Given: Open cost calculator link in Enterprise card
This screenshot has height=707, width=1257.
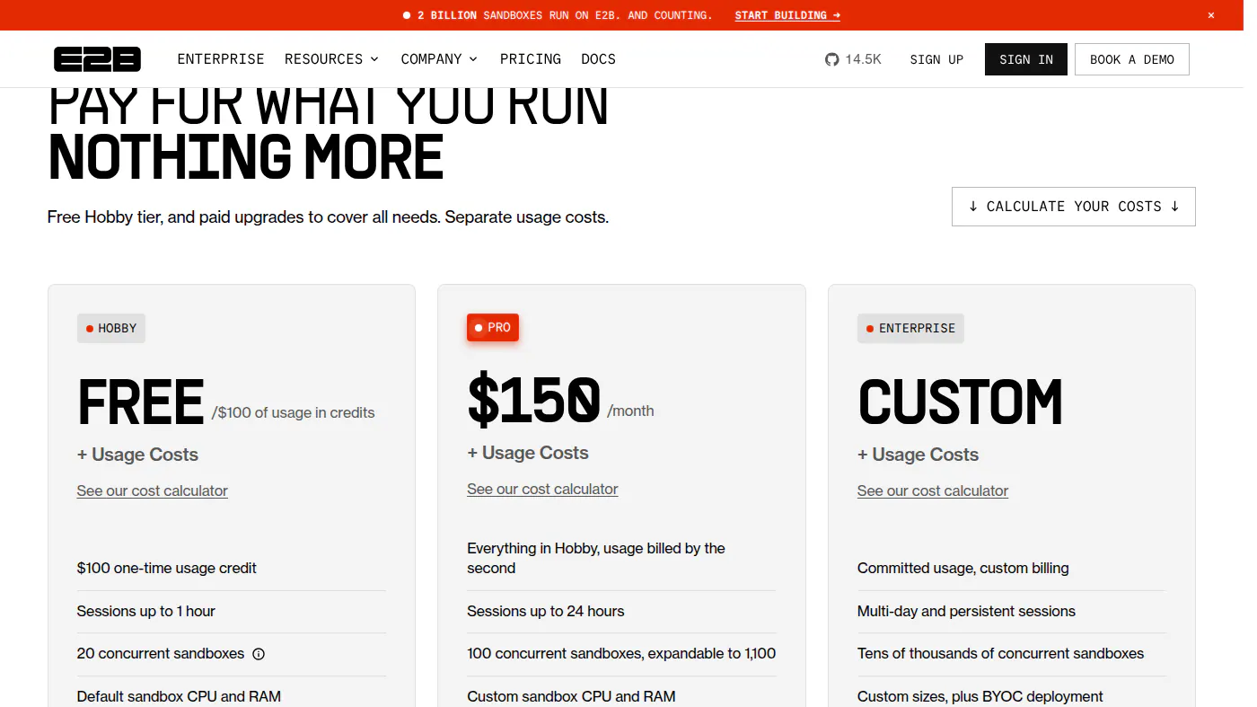Looking at the screenshot, I should coord(933,490).
